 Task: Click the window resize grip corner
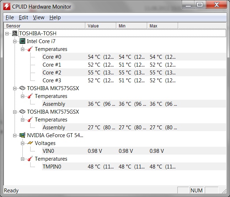tap(224, 191)
